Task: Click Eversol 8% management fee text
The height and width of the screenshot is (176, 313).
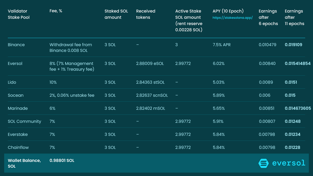Action: pyautogui.click(x=72, y=66)
